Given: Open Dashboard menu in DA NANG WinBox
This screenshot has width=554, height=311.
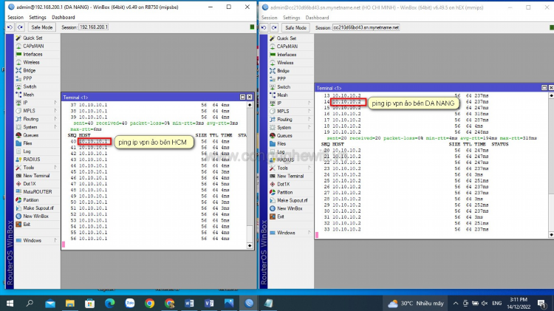Looking at the screenshot, I should click(64, 17).
